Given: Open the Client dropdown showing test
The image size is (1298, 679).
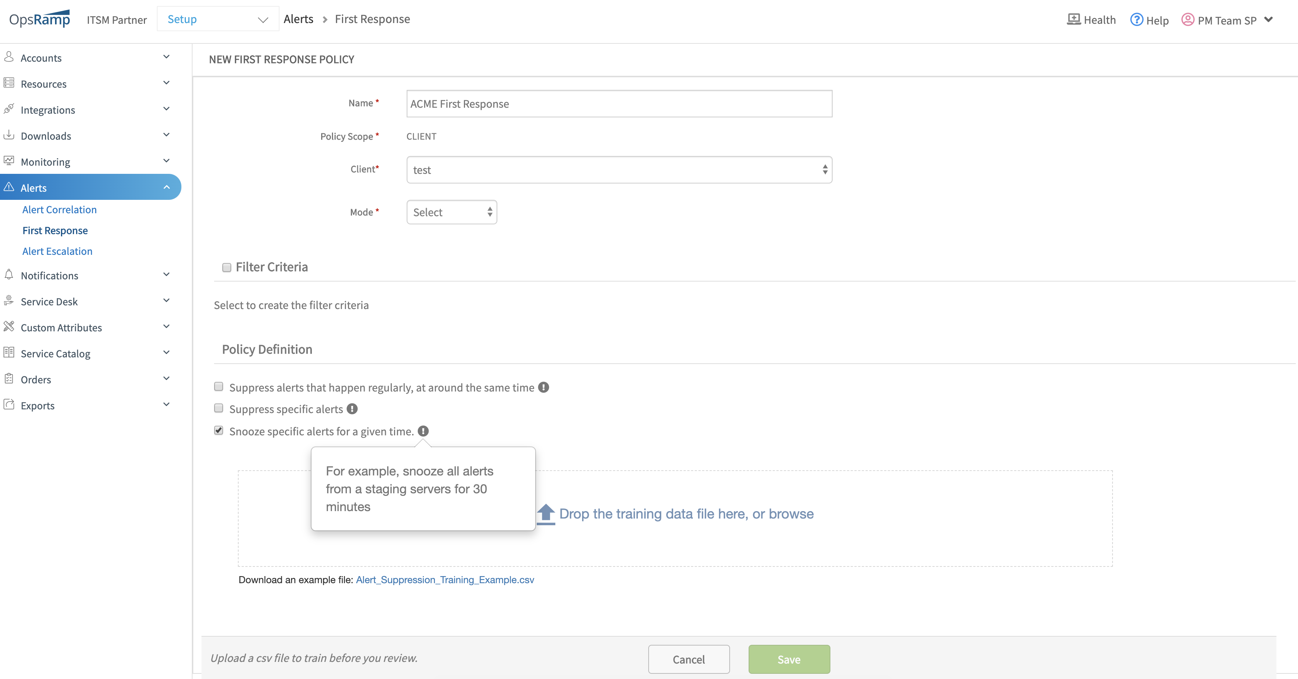Looking at the screenshot, I should click(x=619, y=170).
